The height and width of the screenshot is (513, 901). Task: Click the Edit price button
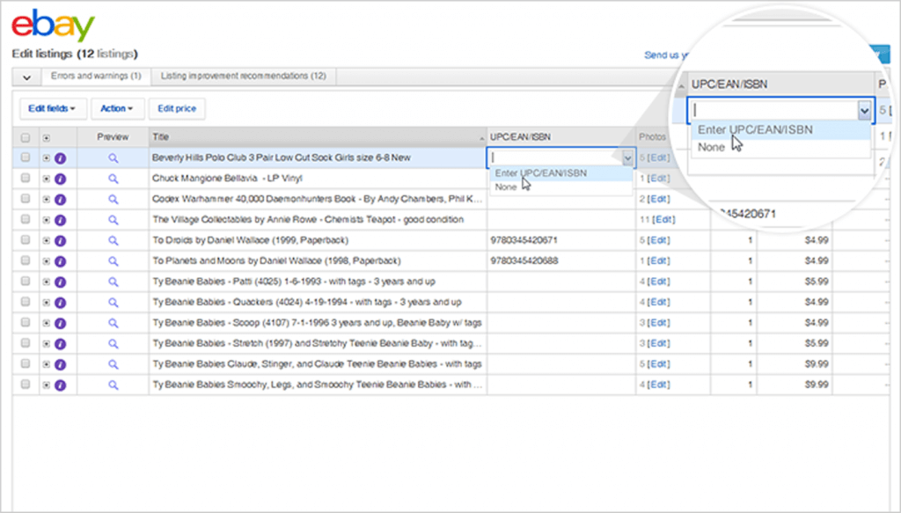point(177,108)
